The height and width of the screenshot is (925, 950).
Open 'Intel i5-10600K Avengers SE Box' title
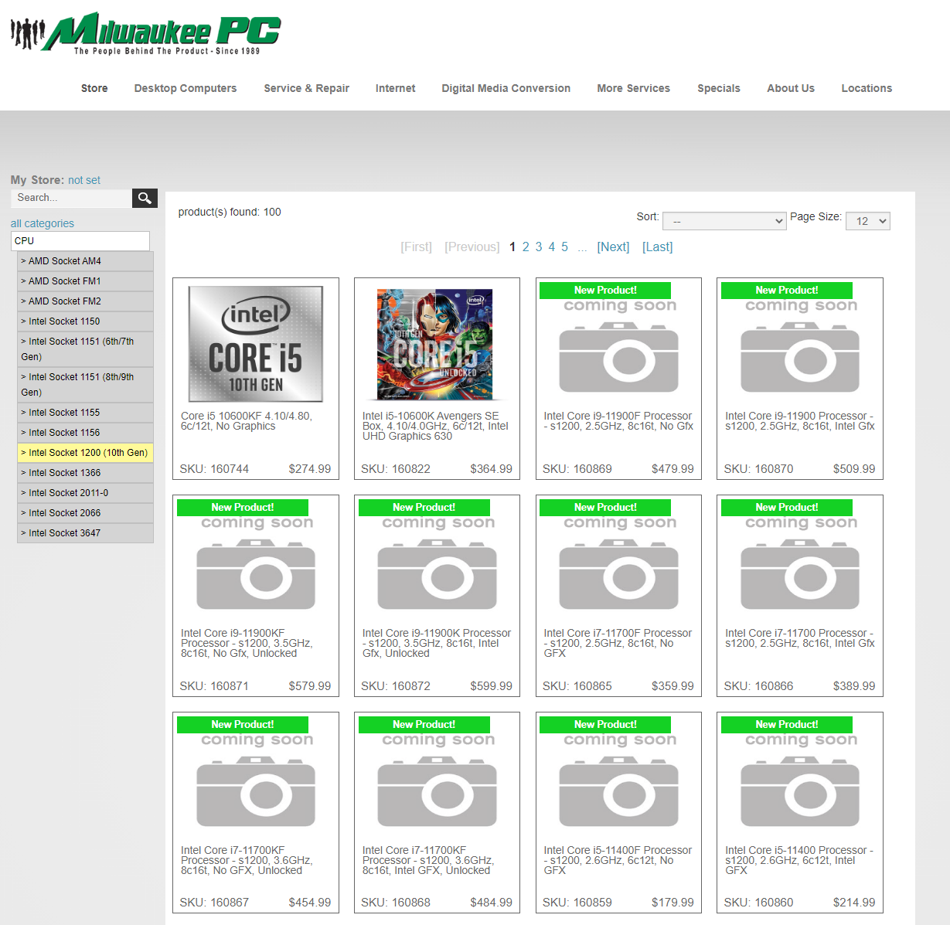435,426
